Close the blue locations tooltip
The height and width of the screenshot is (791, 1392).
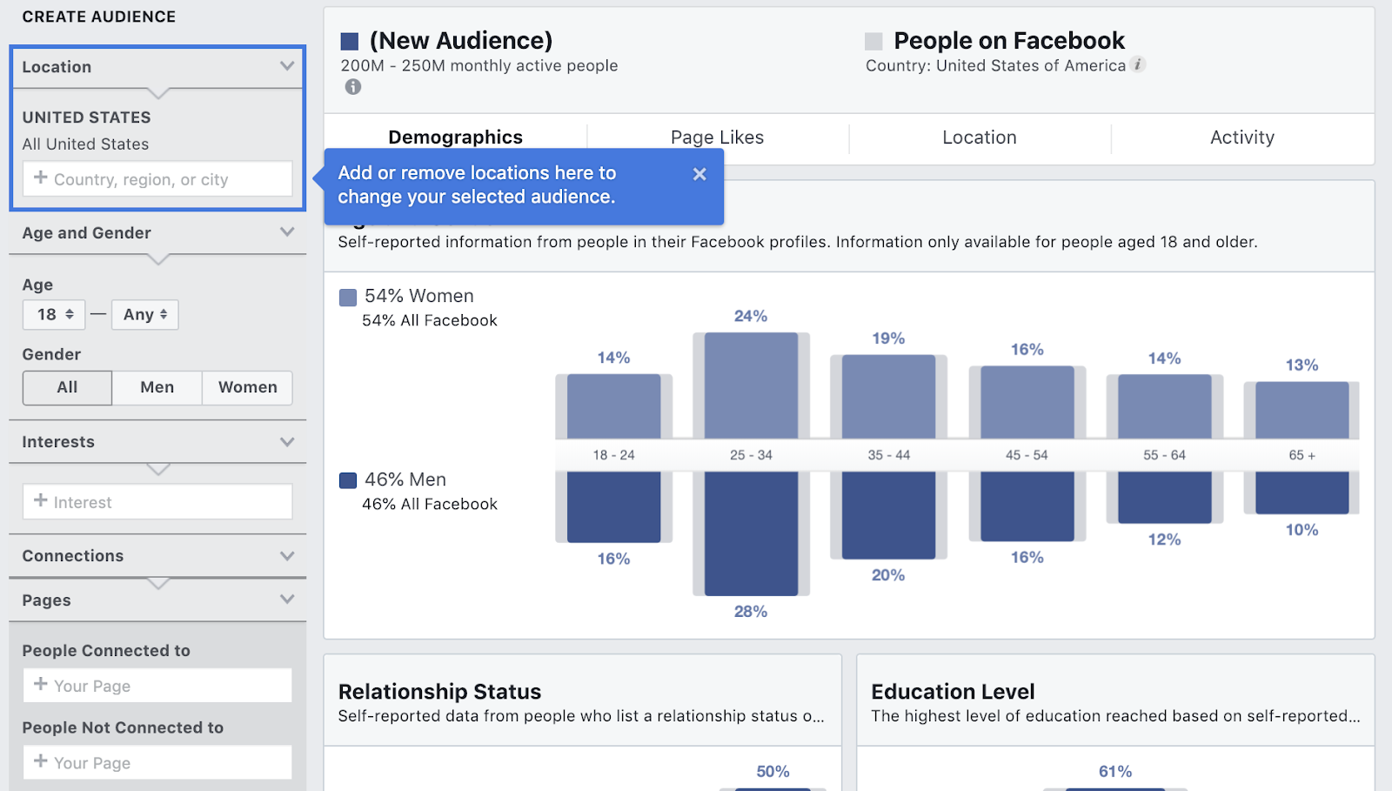[699, 174]
